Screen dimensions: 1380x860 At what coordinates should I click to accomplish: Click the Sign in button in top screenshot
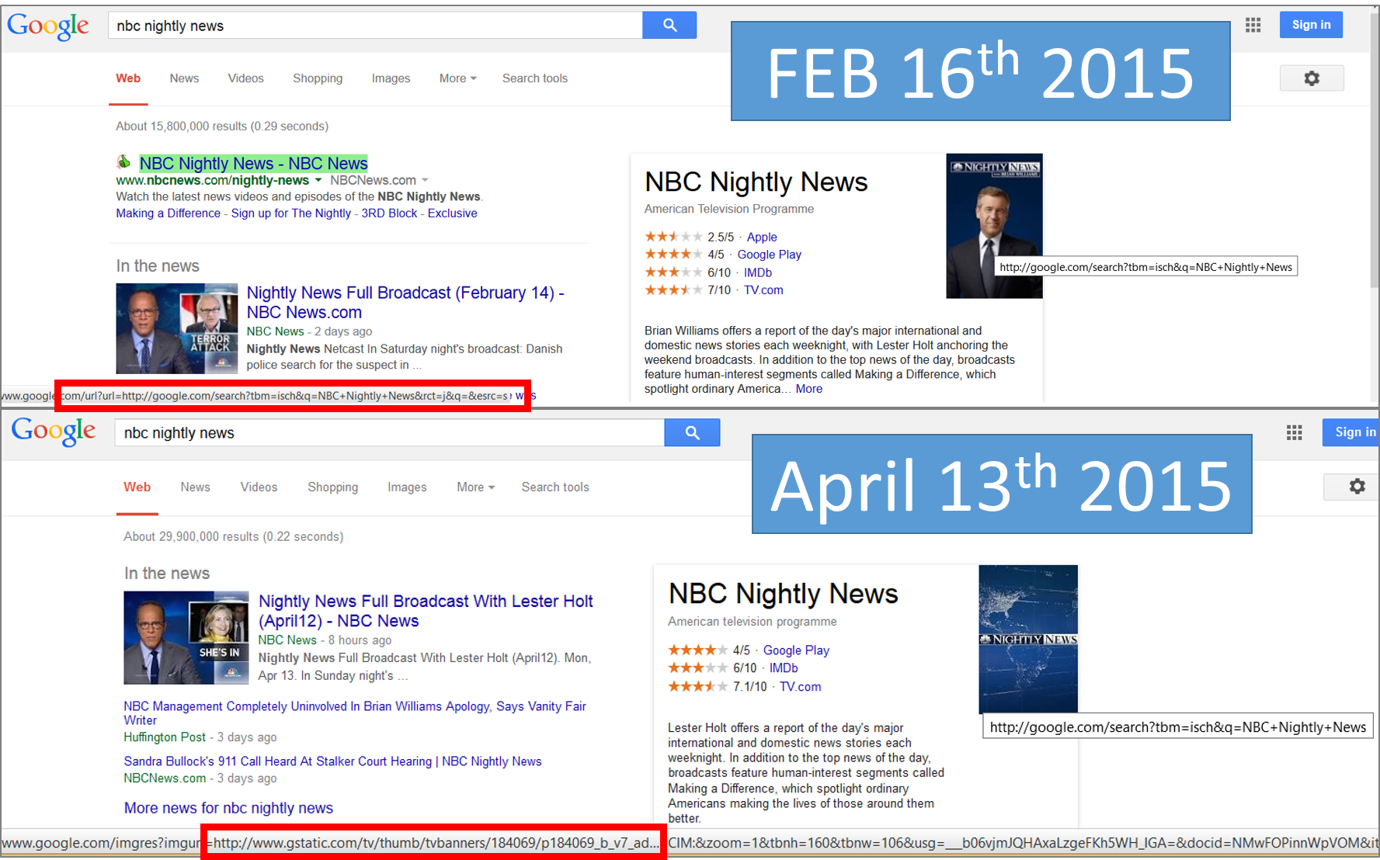click(1310, 24)
